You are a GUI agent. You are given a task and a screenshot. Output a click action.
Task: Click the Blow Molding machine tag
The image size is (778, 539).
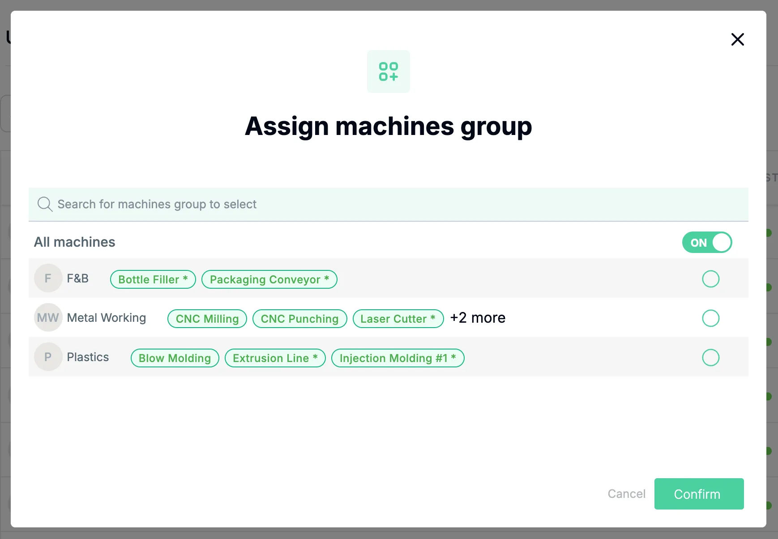(x=175, y=358)
